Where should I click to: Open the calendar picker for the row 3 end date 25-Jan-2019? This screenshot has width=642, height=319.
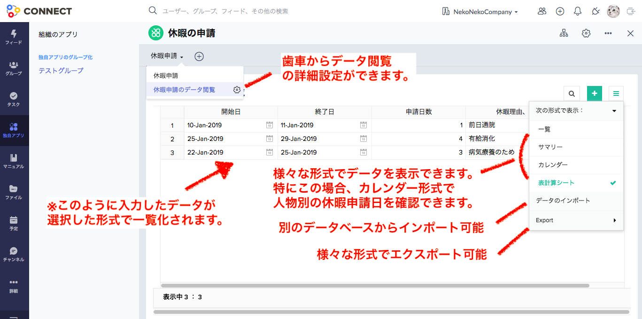pos(364,152)
